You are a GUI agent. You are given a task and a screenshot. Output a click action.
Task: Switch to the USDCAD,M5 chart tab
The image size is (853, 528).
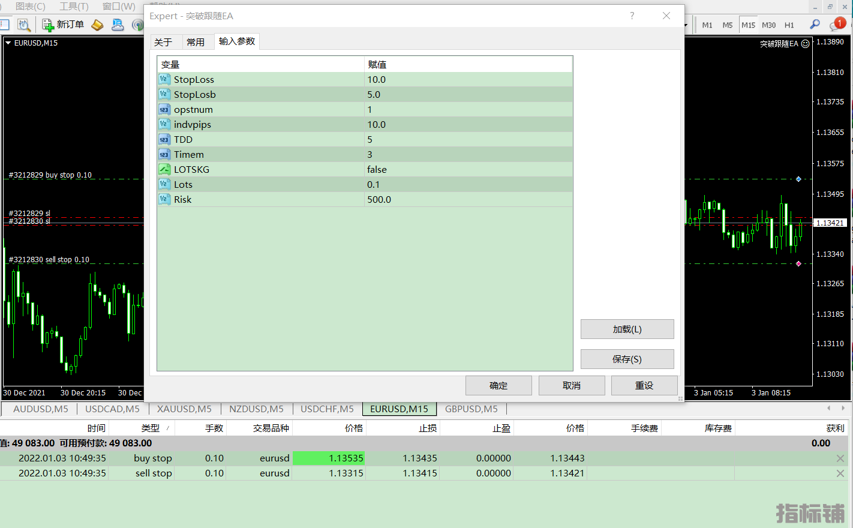(x=112, y=409)
